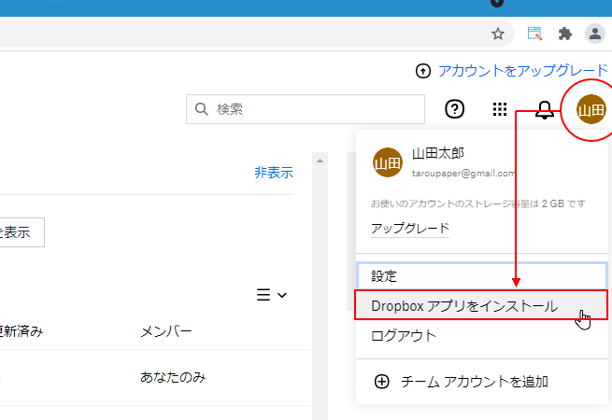Screen dimensions: 612x420
Task: Click the あなたのみ member cell
Action: pos(173,377)
